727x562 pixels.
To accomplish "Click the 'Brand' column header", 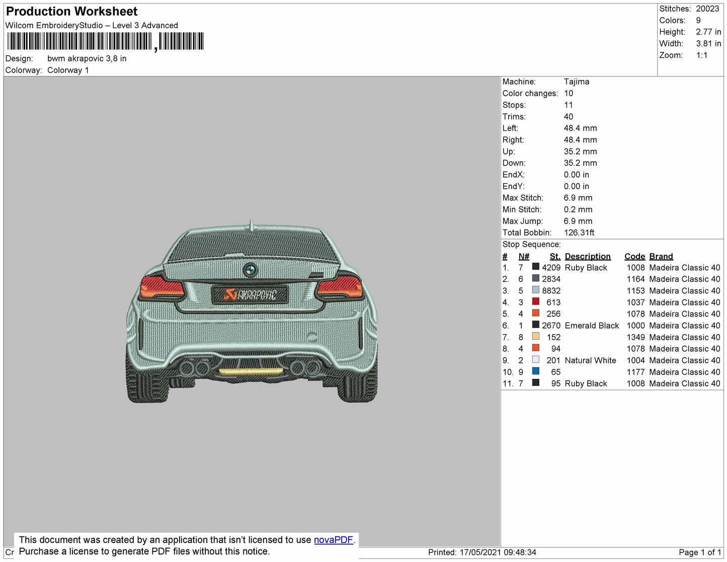I will (x=661, y=256).
